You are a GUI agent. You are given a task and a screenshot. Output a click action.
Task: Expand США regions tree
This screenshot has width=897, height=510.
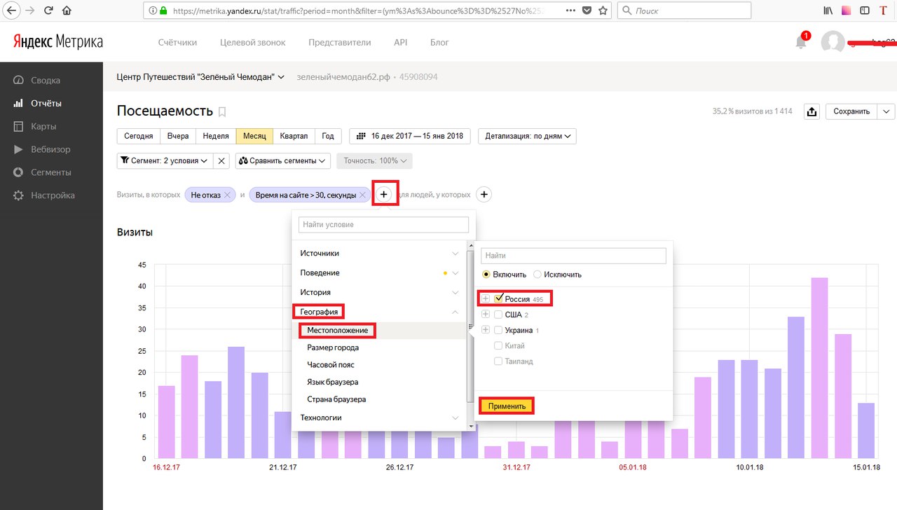[x=486, y=315]
